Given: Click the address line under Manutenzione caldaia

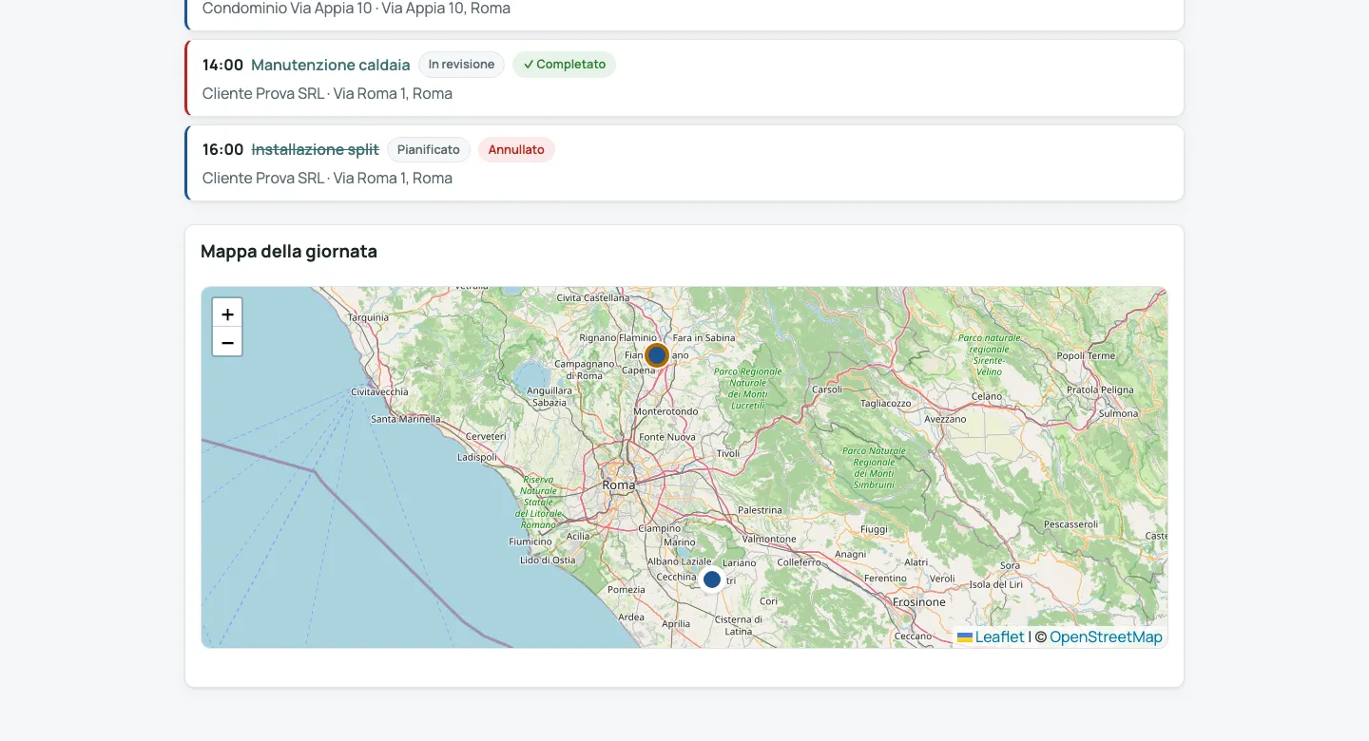Looking at the screenshot, I should (x=327, y=94).
